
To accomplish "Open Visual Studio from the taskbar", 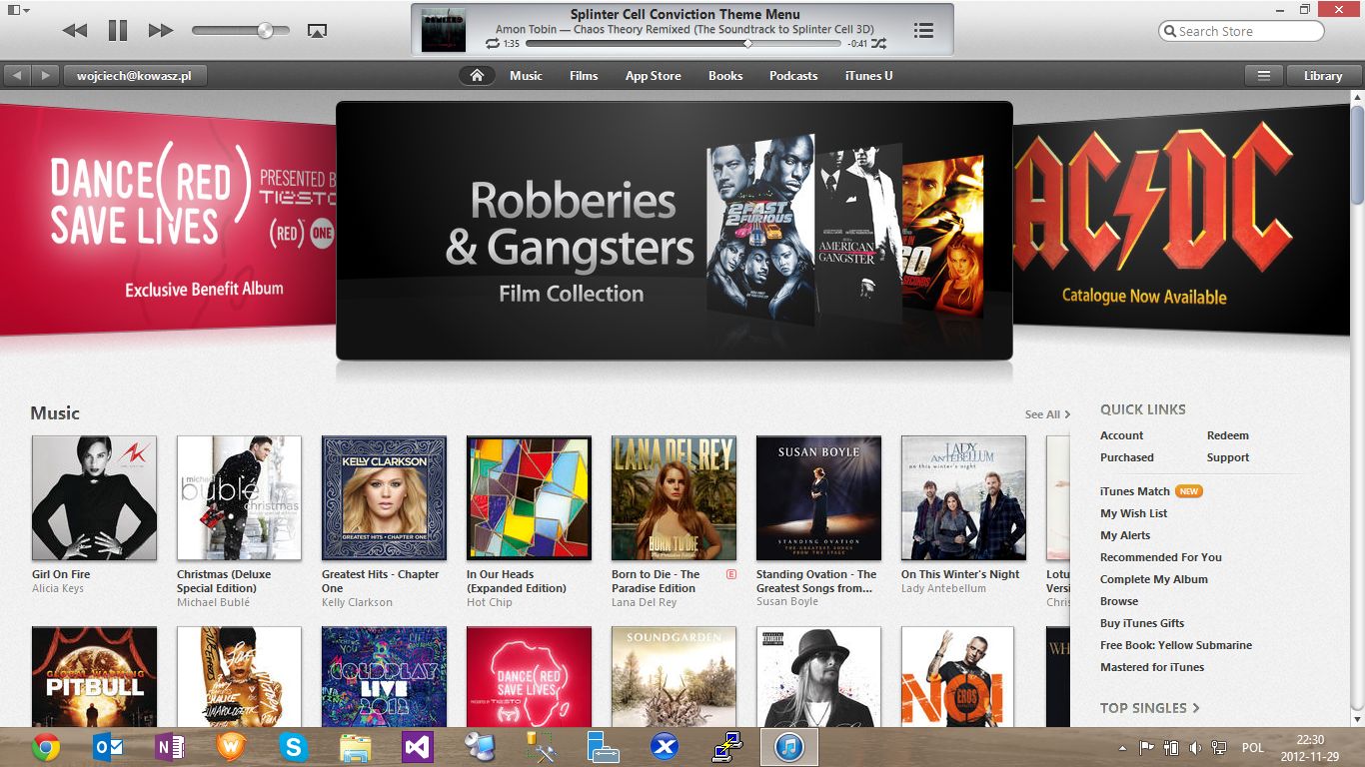I will (417, 747).
